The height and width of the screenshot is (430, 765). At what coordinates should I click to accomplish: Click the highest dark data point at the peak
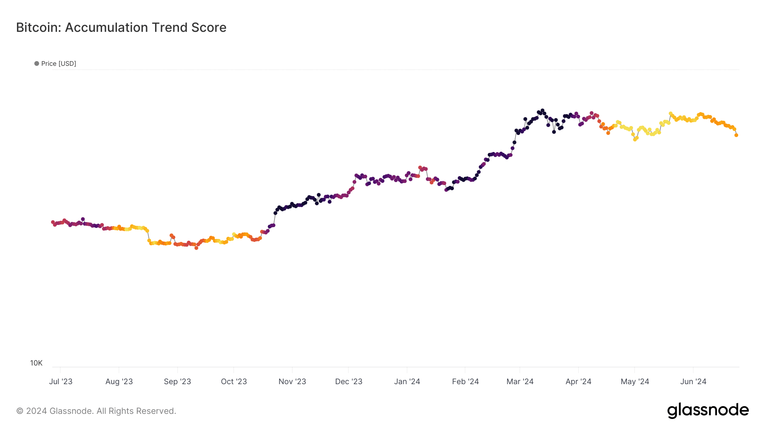click(x=542, y=110)
